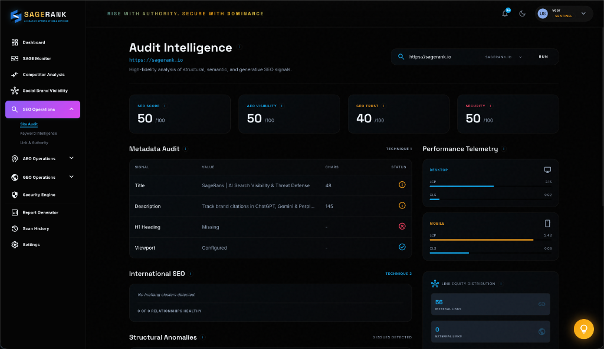Toggle dark mode moon icon
The width and height of the screenshot is (604, 349).
[523, 14]
